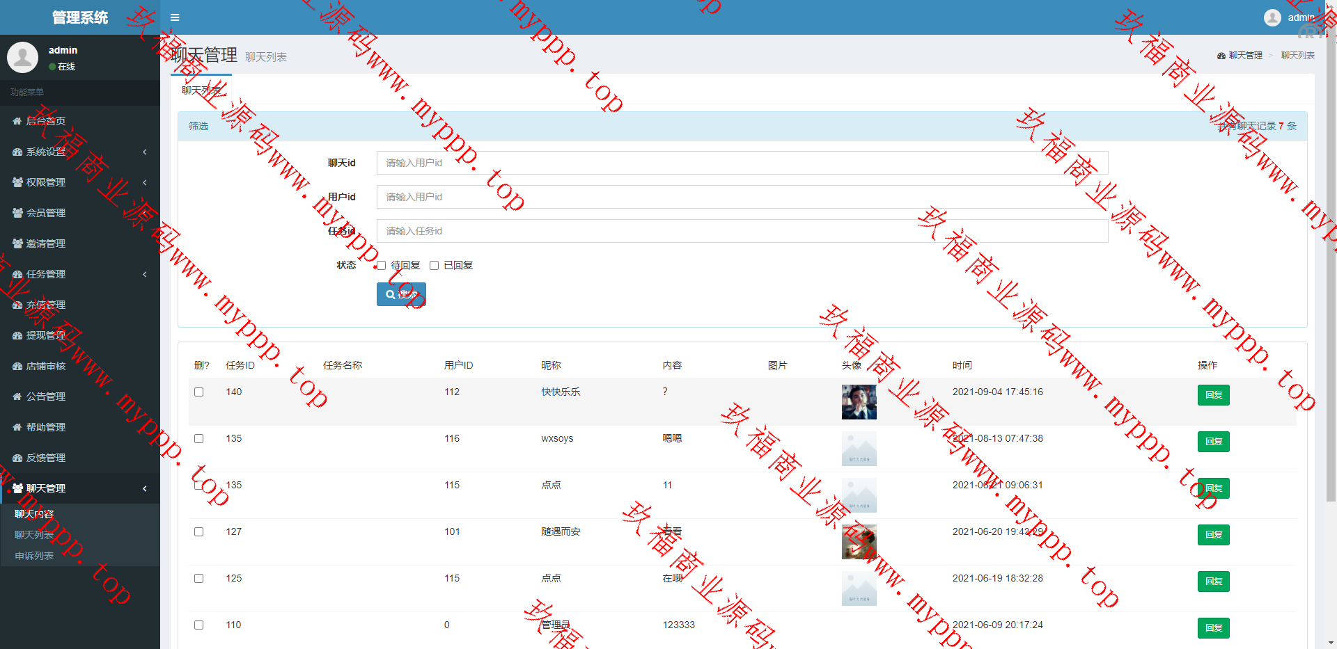Click 回复 button for user wxsoys

[1213, 442]
